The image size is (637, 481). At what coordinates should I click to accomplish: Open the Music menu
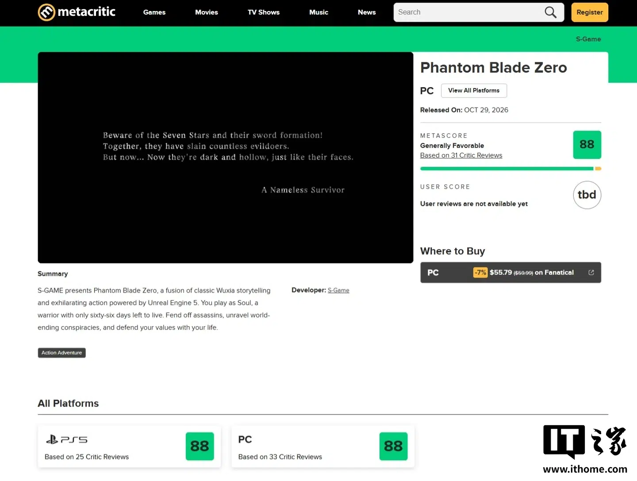pos(318,12)
